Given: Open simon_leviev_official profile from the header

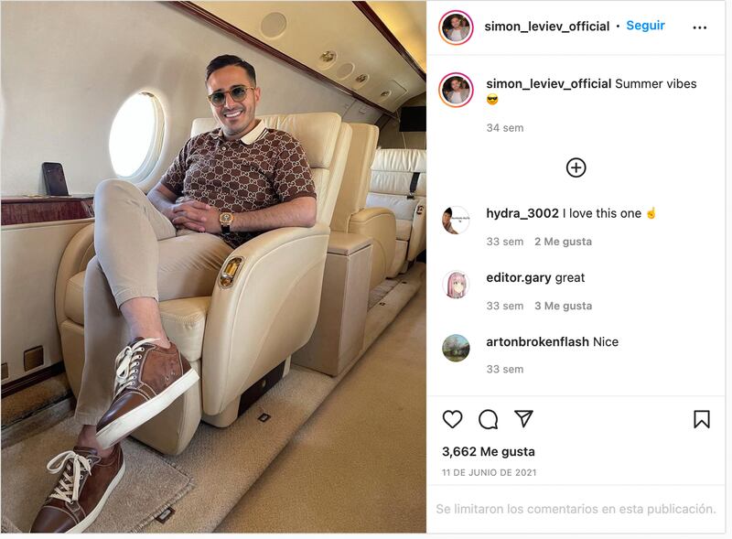Looking at the screenshot, I should click(546, 27).
